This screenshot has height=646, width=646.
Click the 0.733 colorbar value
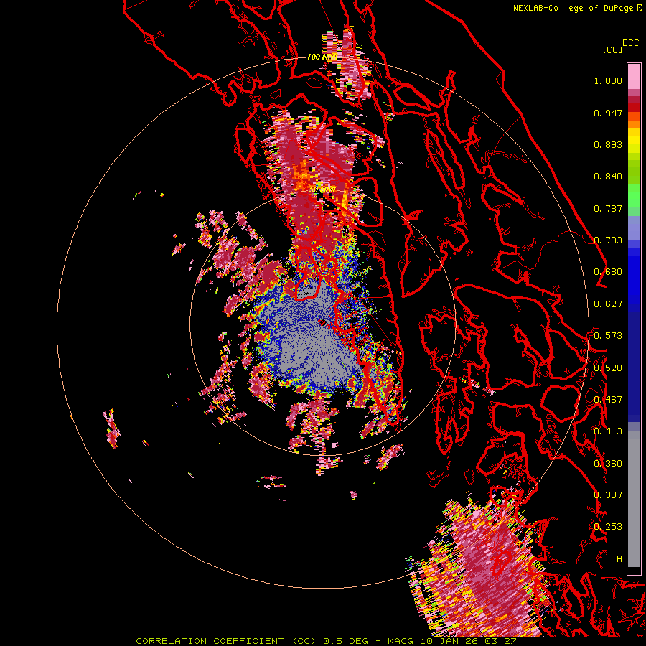point(608,240)
